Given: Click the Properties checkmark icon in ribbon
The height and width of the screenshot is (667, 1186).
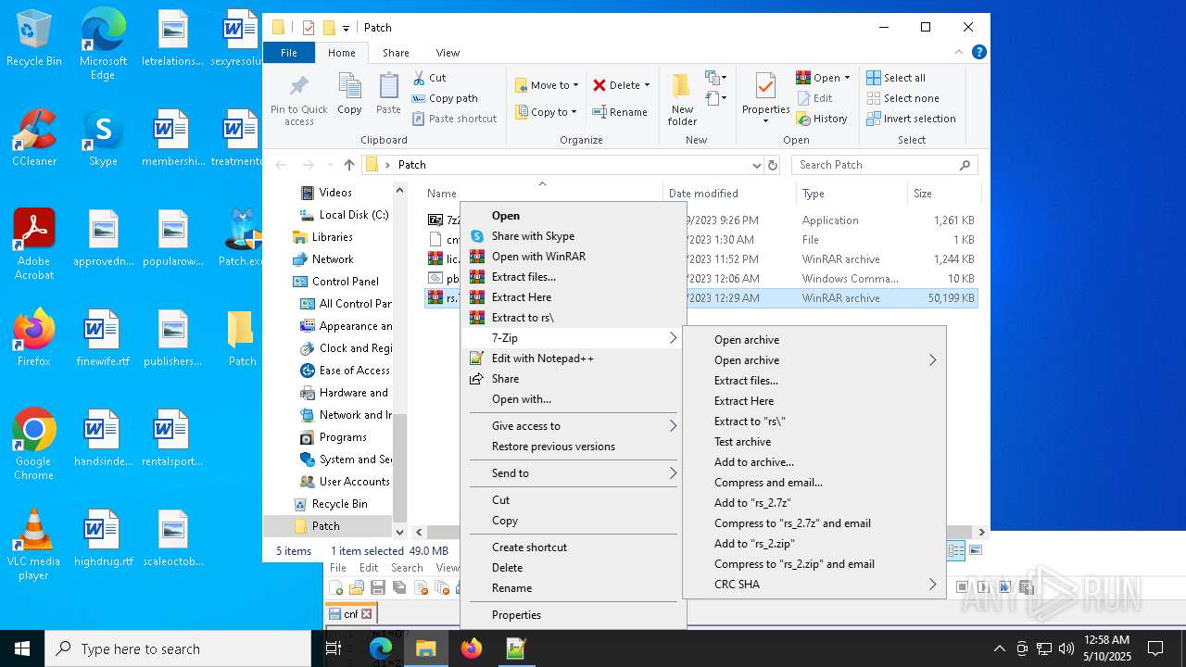Looking at the screenshot, I should tap(765, 86).
